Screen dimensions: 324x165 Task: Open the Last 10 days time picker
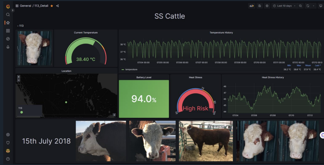(284, 6)
